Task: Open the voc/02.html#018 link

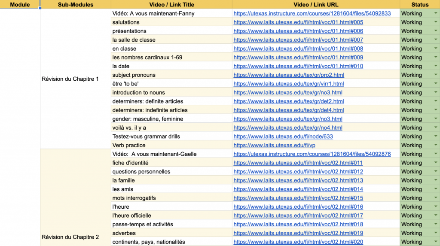Action: [x=298, y=225]
